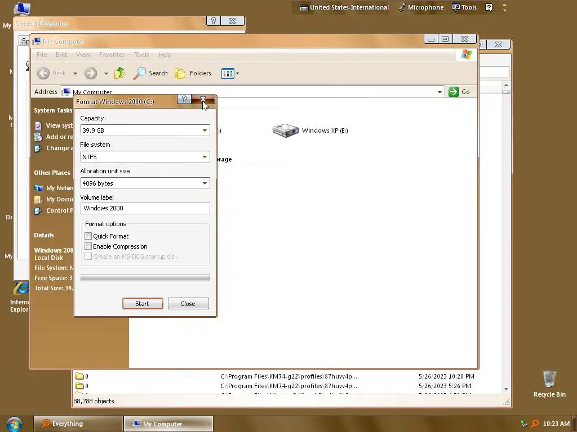Open Control Panel icon in sidebar
Viewport: 577px width, 432px height.
coord(38,210)
